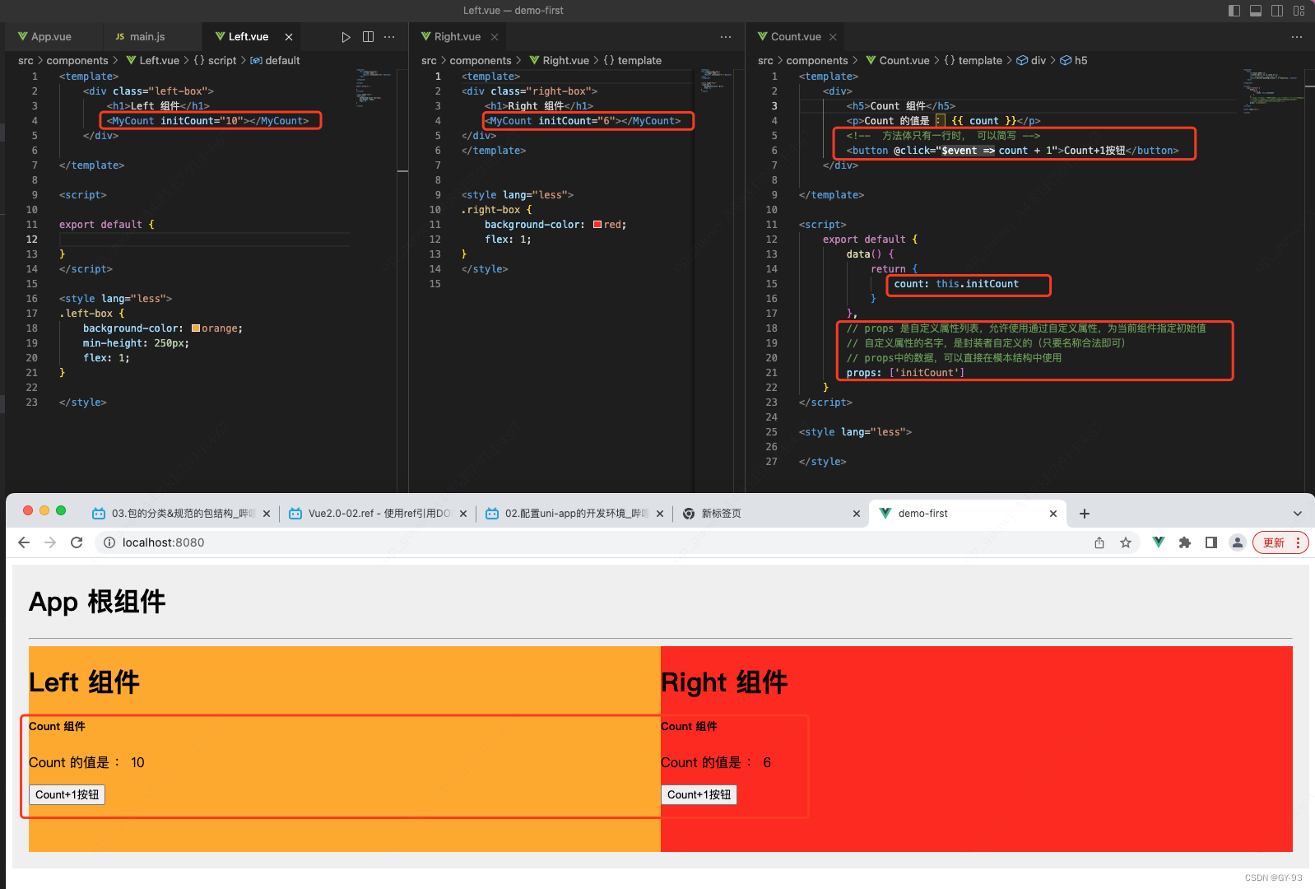This screenshot has width=1315, height=889.
Task: Open 'src' breadcrumb in Count.vue editor
Action: [x=765, y=61]
